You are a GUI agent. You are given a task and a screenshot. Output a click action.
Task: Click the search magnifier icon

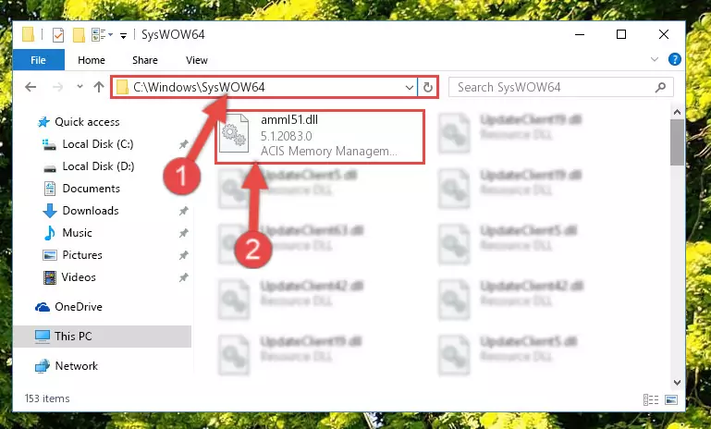click(x=660, y=87)
